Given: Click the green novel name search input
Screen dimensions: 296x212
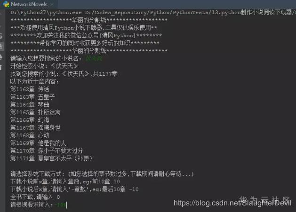Looking at the screenshot, I should (x=94, y=58).
